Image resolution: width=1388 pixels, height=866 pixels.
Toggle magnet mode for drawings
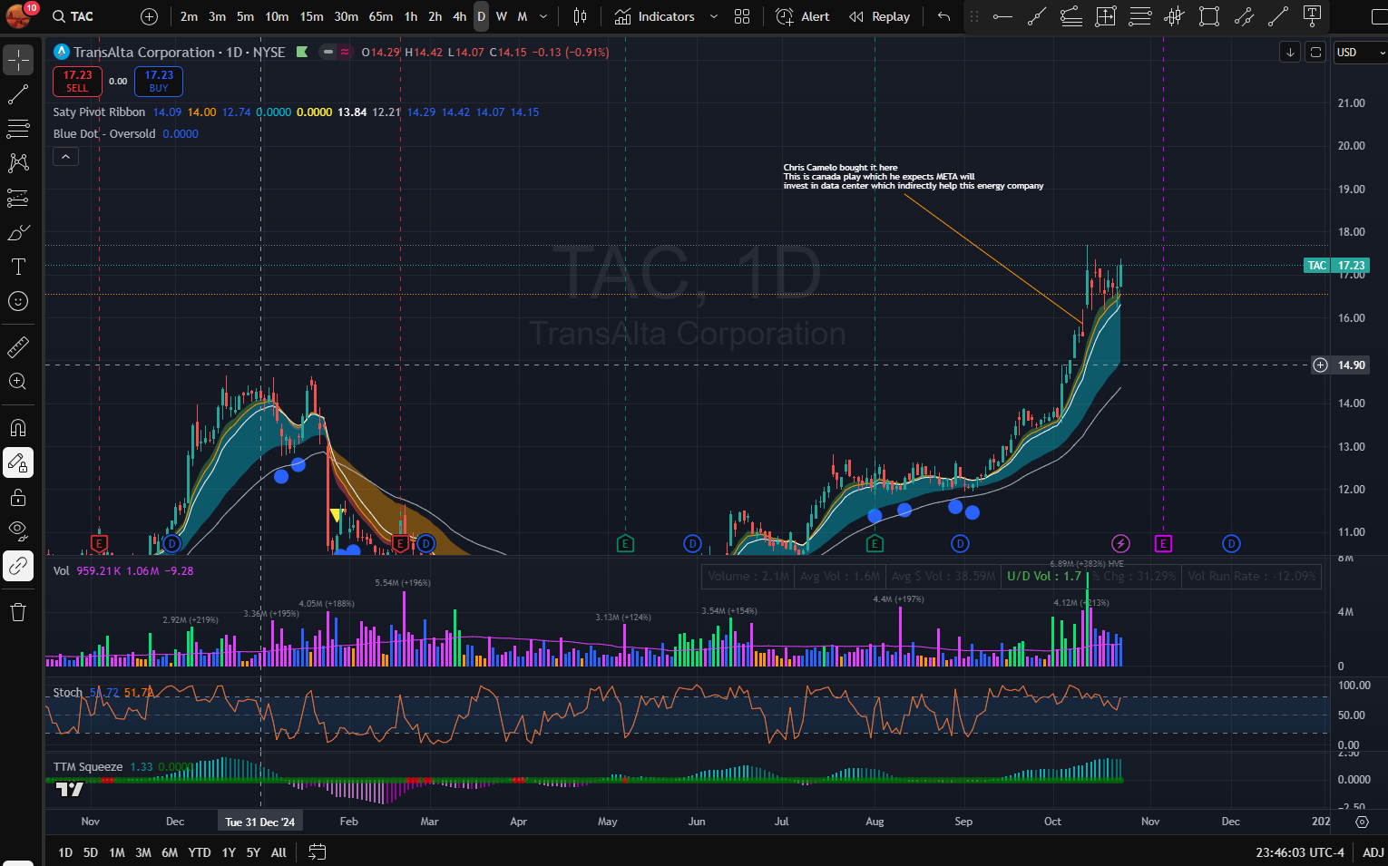tap(18, 427)
